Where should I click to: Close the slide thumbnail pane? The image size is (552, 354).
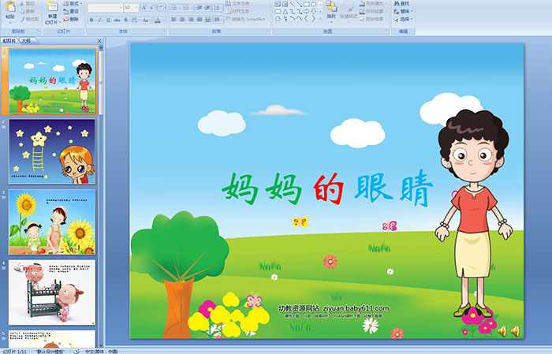(99, 41)
